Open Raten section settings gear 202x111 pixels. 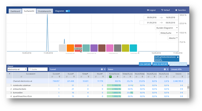coord(165,69)
